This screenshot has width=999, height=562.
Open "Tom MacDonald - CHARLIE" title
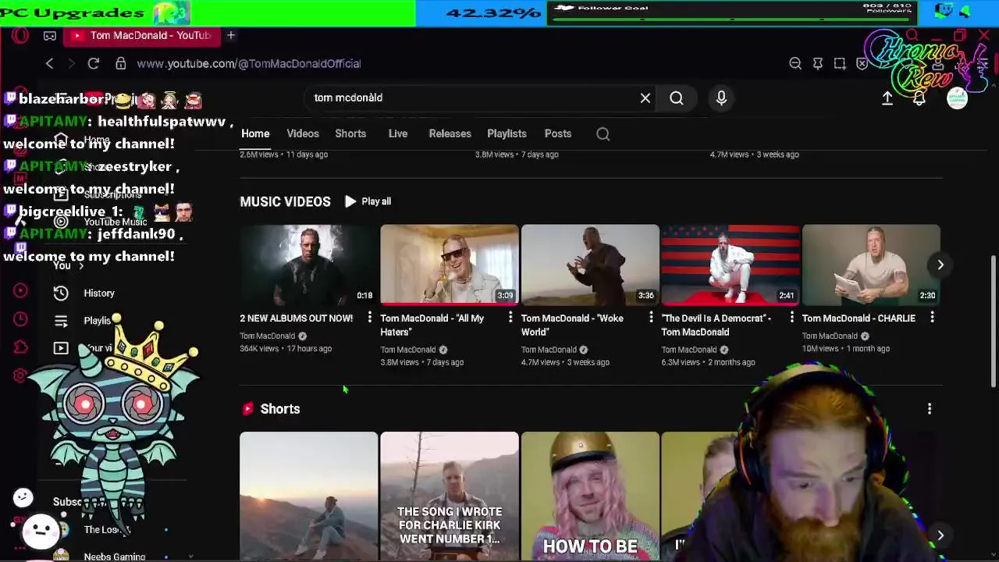tap(859, 318)
